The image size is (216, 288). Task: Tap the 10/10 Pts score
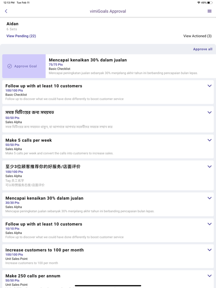point(12,228)
